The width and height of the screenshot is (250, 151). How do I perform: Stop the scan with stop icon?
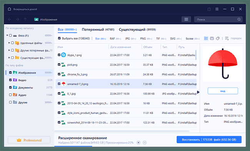click(138, 143)
